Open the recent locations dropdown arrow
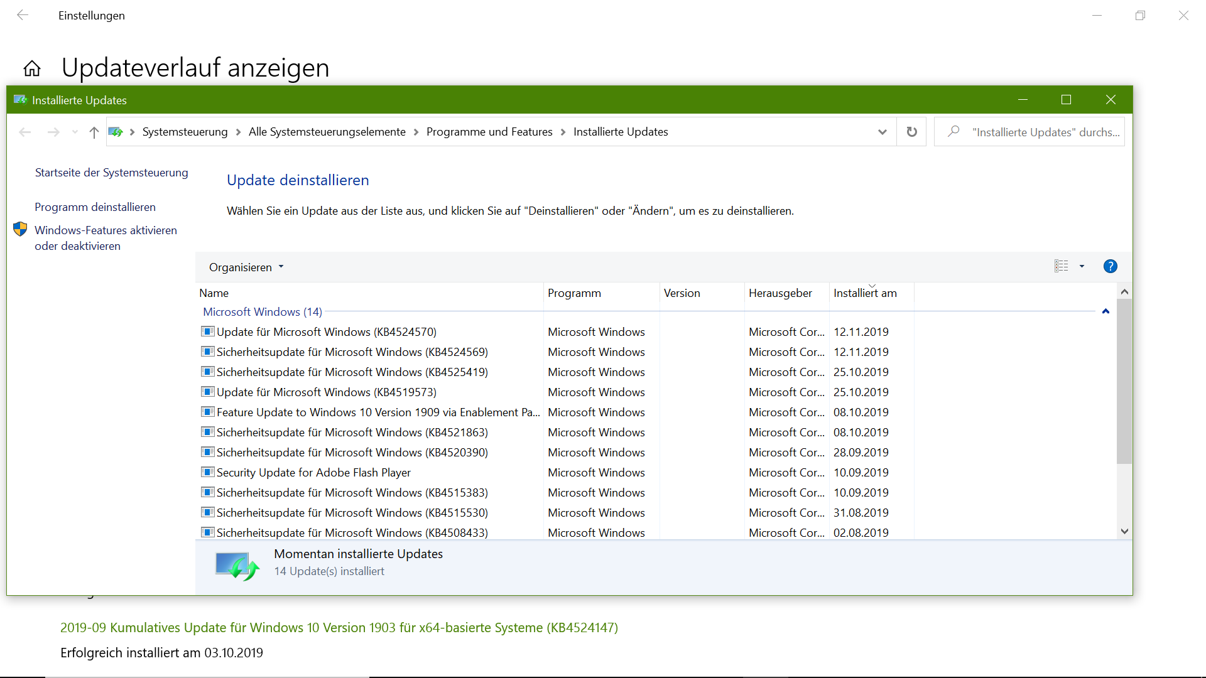 coord(75,132)
